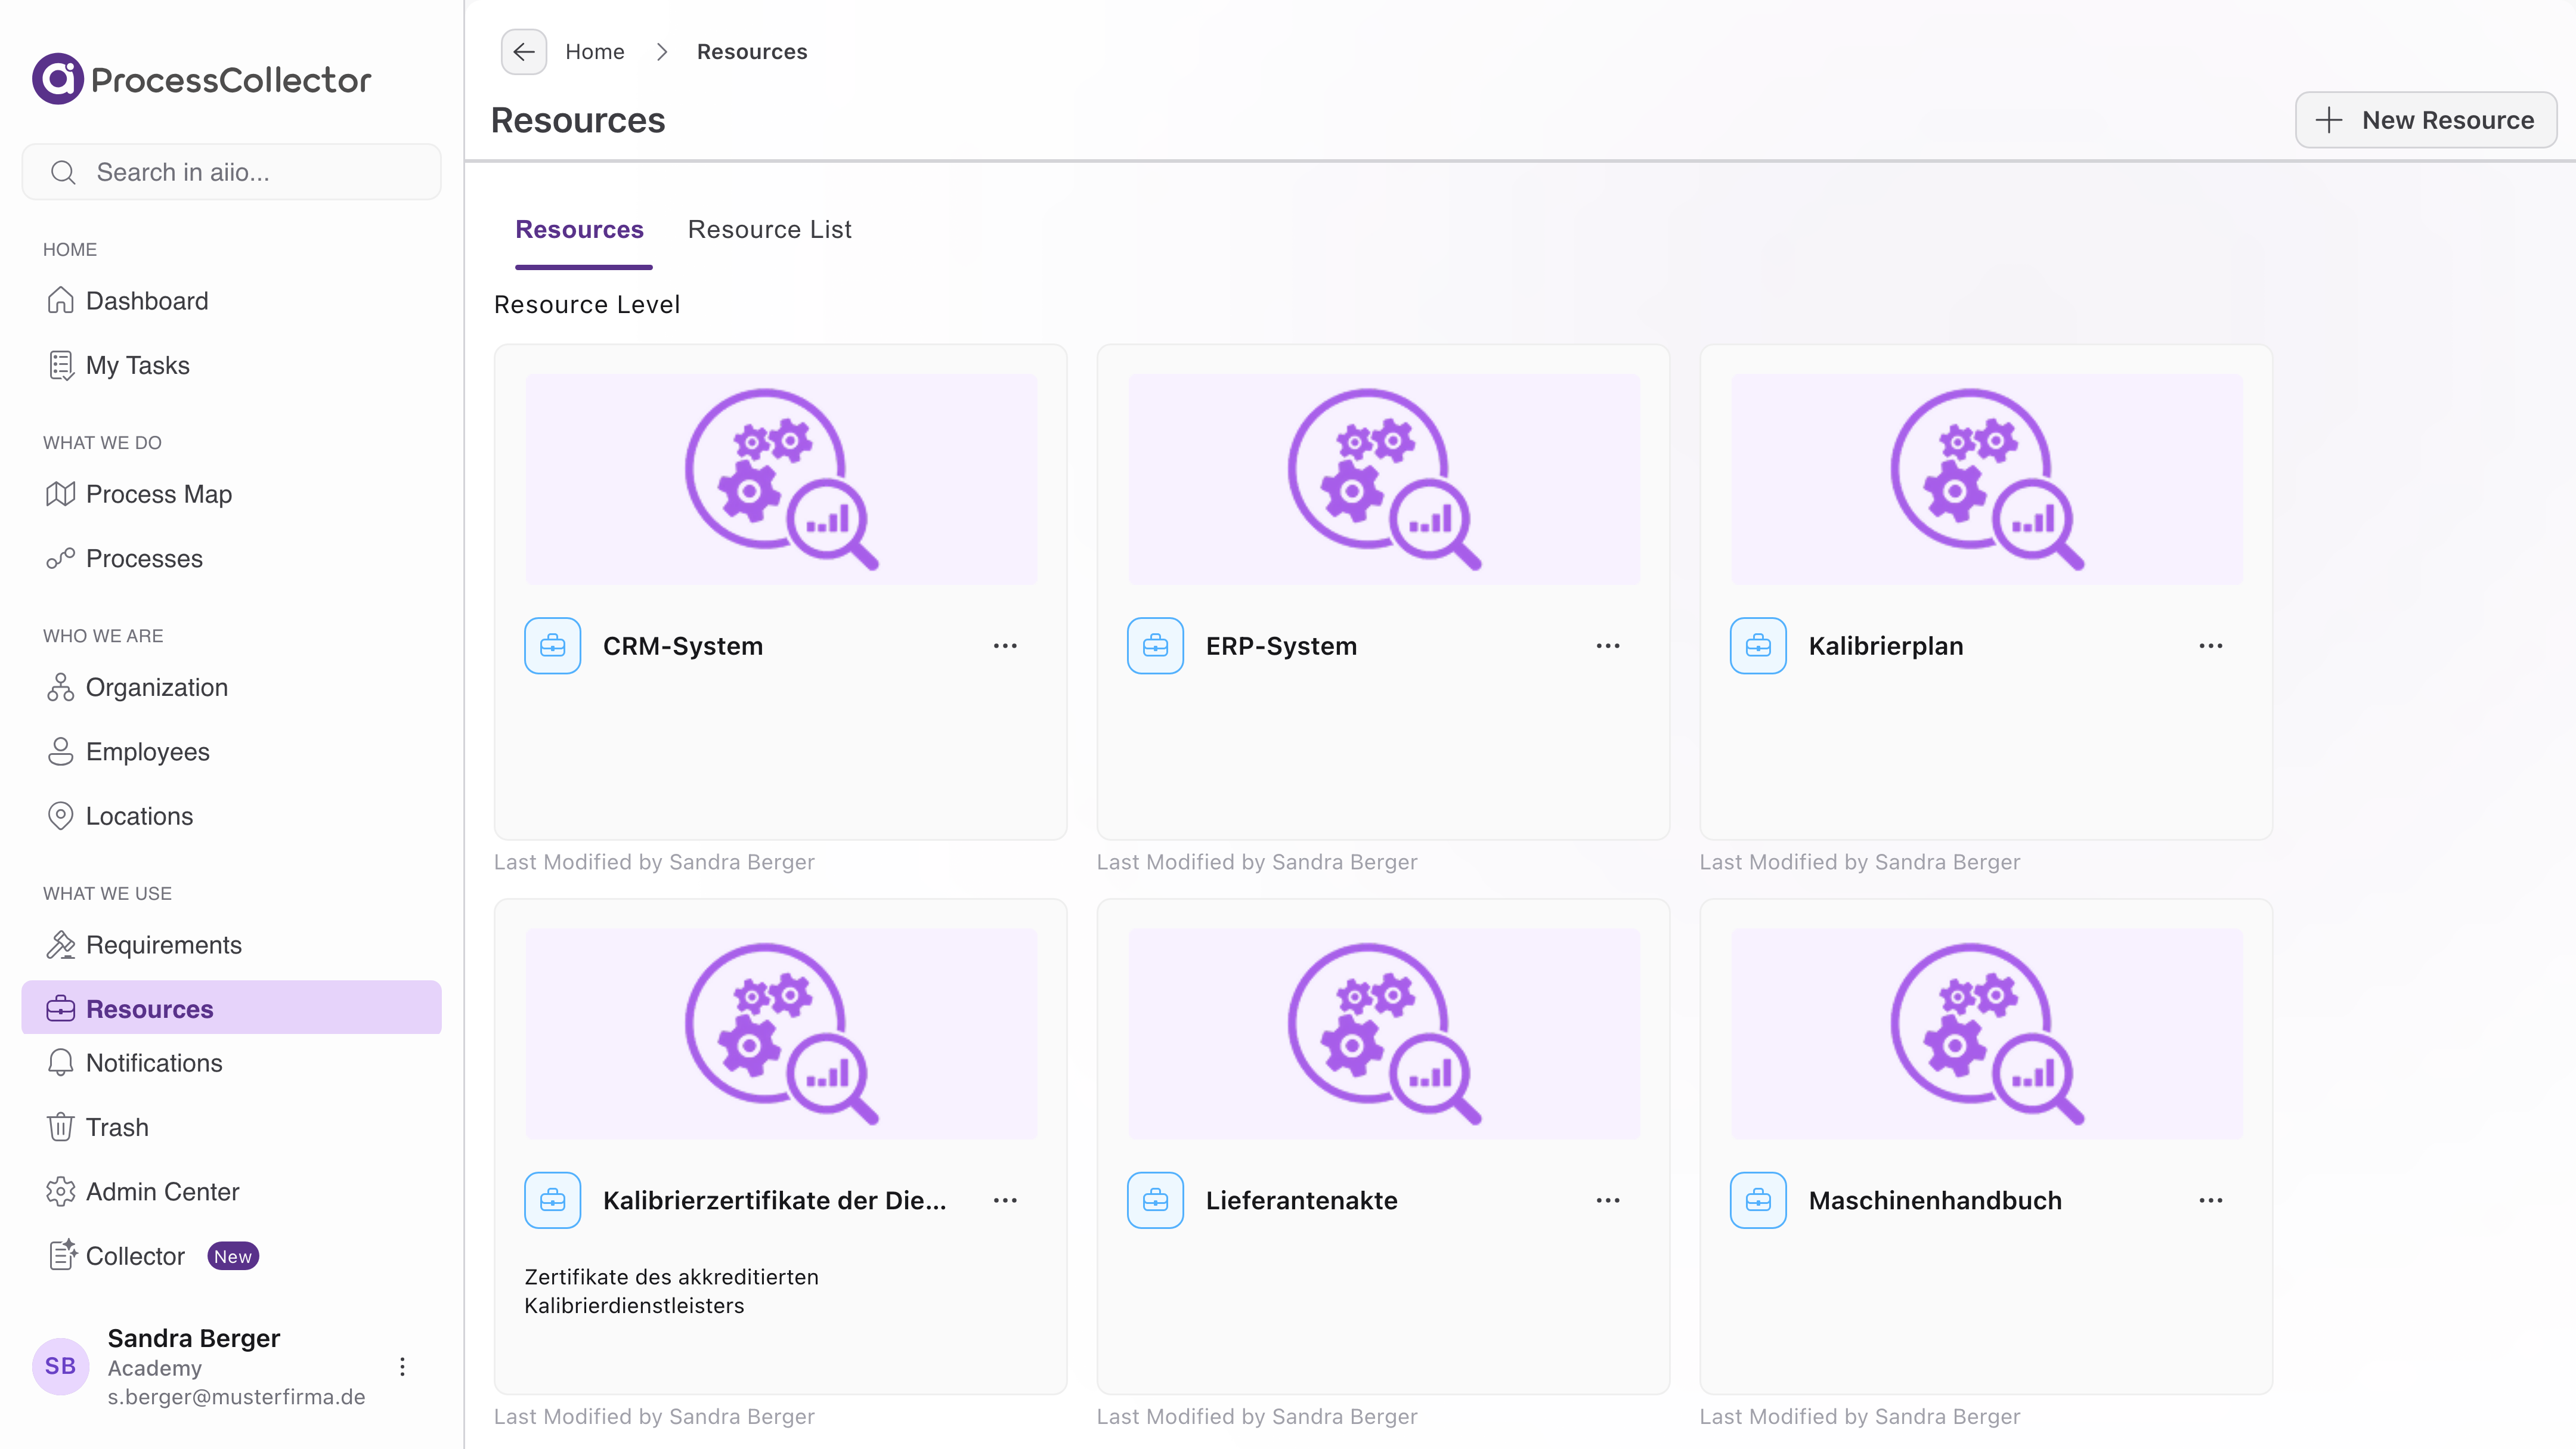2576x1449 pixels.
Task: Focus the Search in aiio field
Action: point(231,172)
